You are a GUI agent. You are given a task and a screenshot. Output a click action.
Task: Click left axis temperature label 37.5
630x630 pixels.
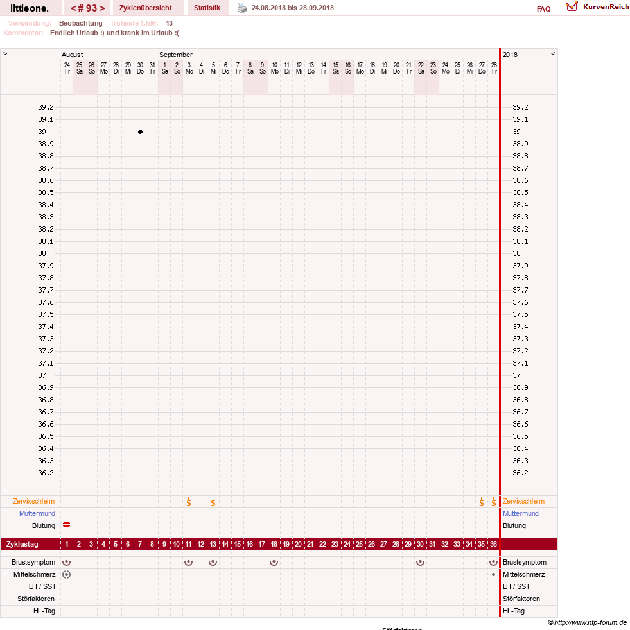(x=46, y=314)
